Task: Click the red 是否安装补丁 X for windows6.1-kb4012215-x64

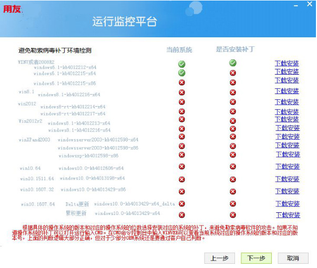Action: point(233,73)
